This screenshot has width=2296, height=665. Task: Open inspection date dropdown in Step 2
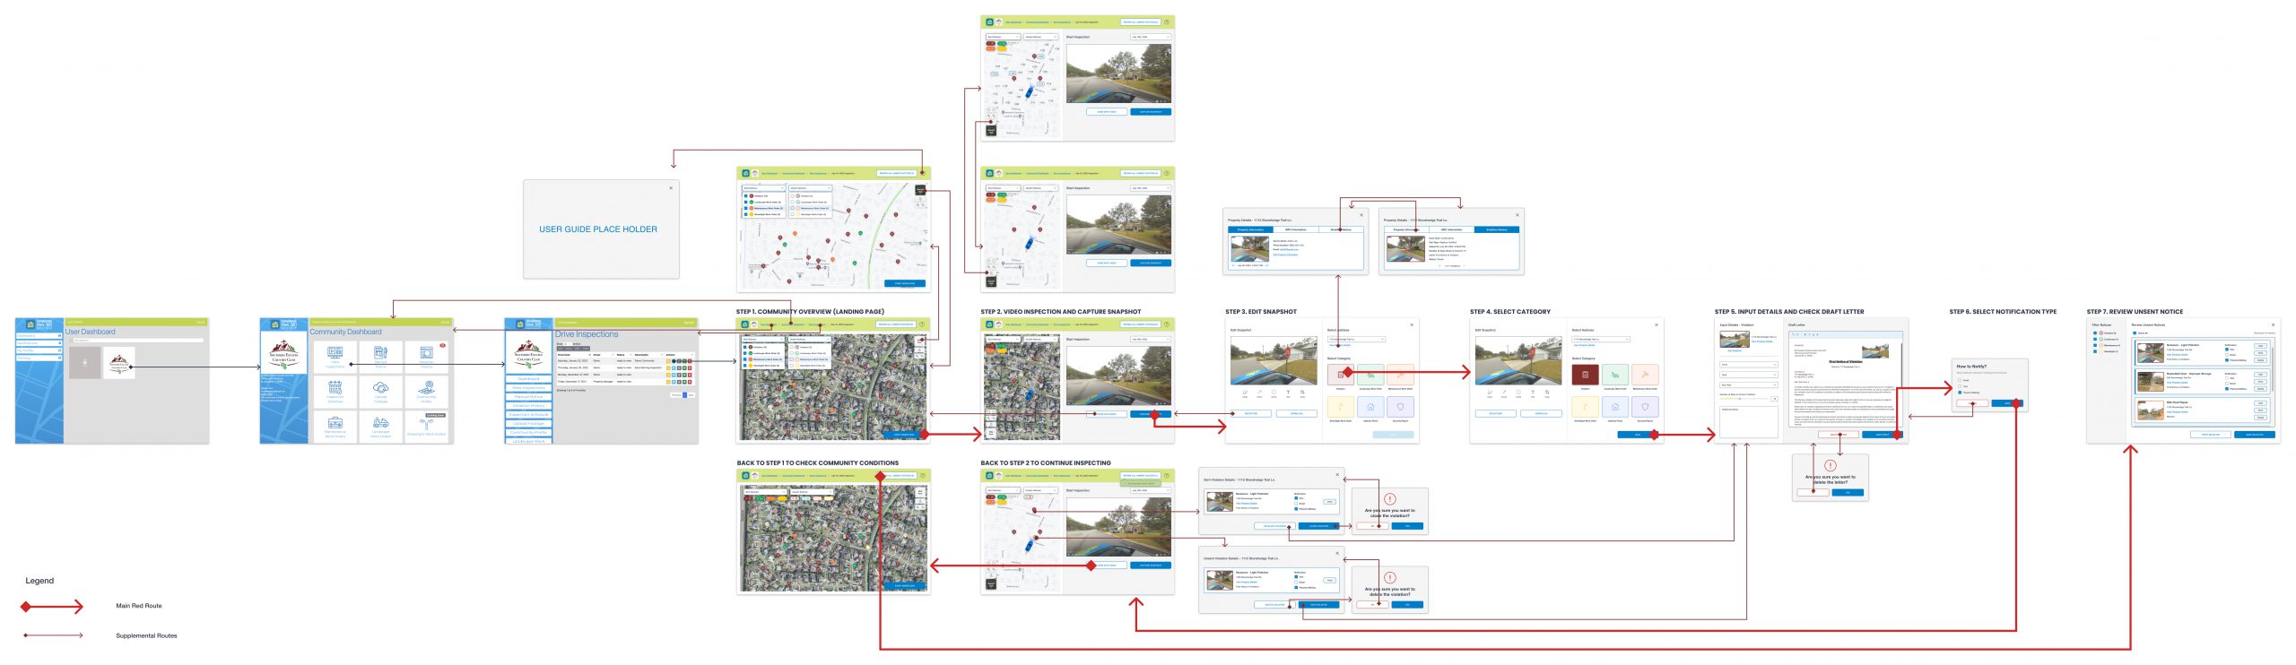pyautogui.click(x=1151, y=339)
